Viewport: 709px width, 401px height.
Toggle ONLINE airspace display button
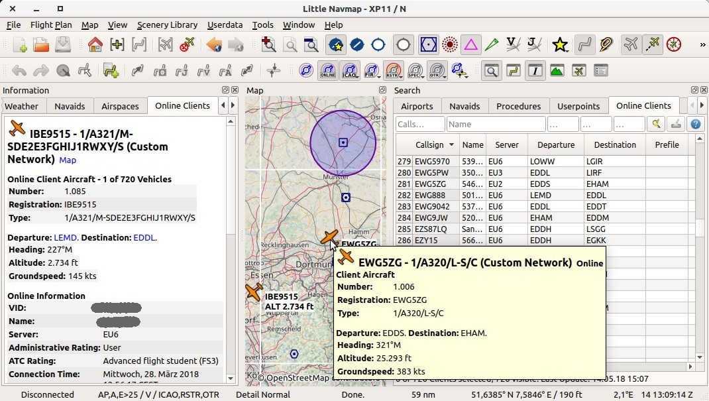(x=327, y=70)
